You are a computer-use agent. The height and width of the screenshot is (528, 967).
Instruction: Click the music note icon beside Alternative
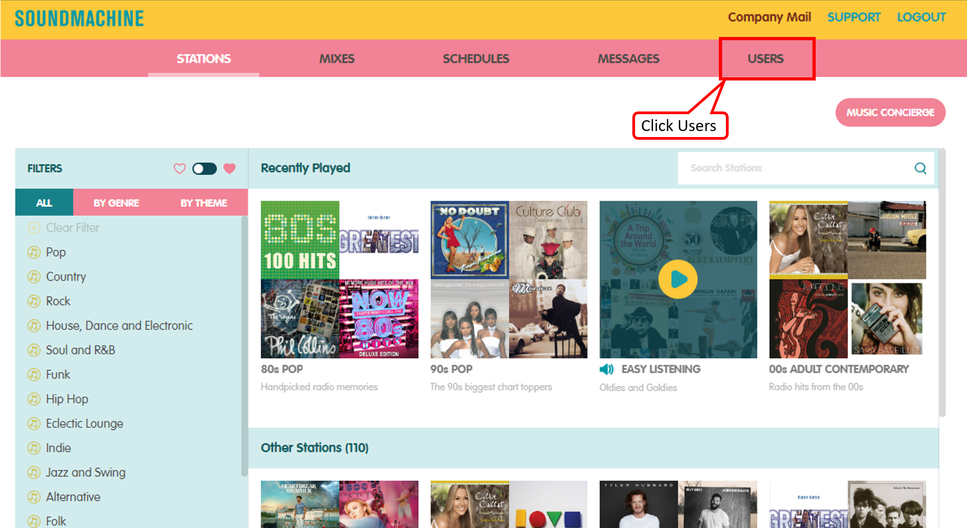coord(34,497)
